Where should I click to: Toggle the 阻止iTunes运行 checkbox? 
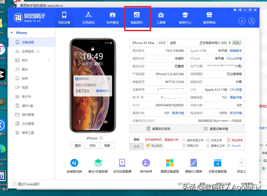15,184
